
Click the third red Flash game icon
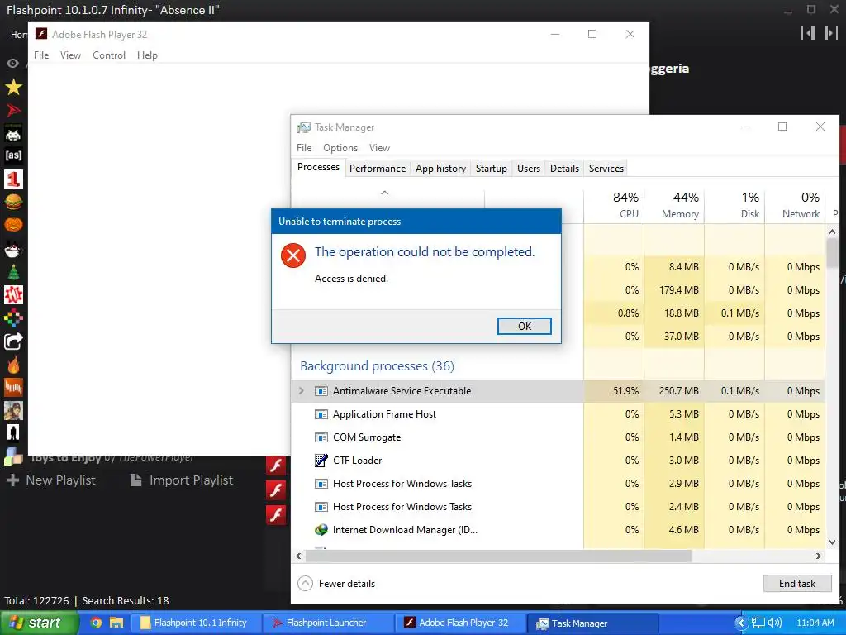click(276, 514)
